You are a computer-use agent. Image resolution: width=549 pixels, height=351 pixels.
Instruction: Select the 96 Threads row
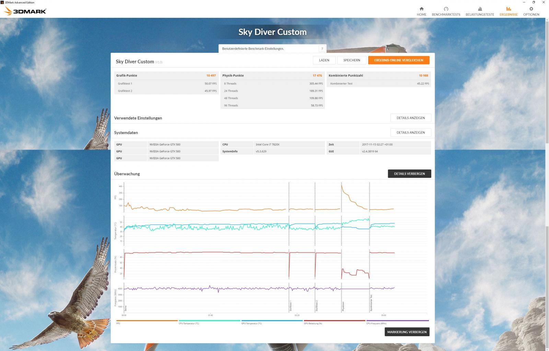click(272, 105)
